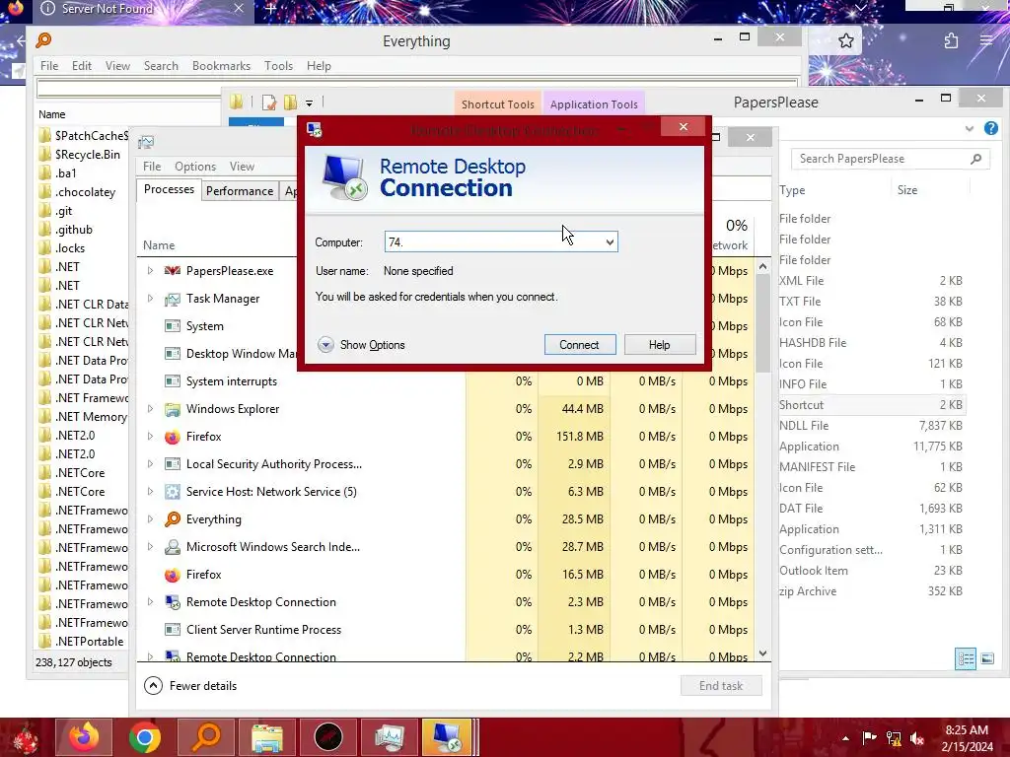The image size is (1010, 757).
Task: Open the Computer dropdown list
Action: (610, 242)
